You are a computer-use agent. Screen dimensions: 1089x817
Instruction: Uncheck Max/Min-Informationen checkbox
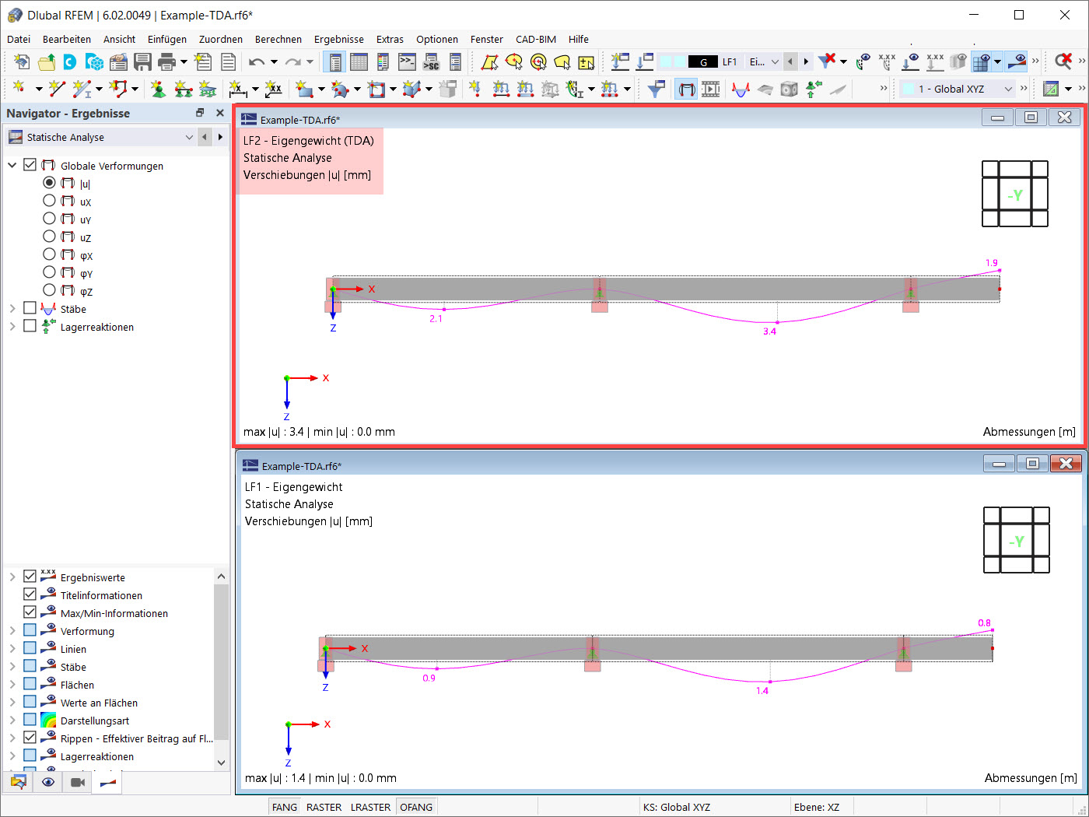coord(30,612)
